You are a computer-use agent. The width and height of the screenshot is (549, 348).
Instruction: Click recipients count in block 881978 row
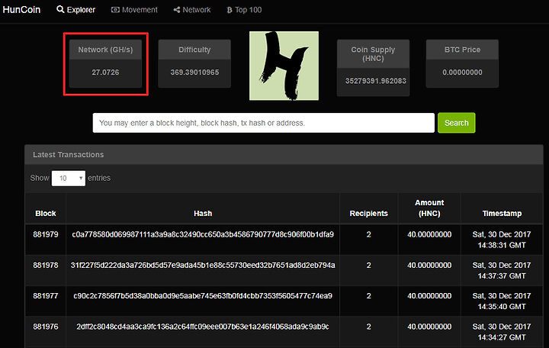coord(369,266)
